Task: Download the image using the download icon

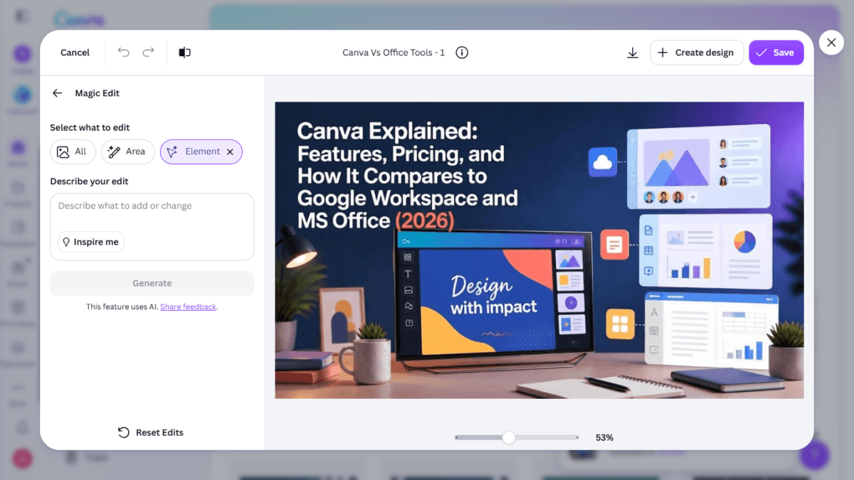Action: point(632,53)
